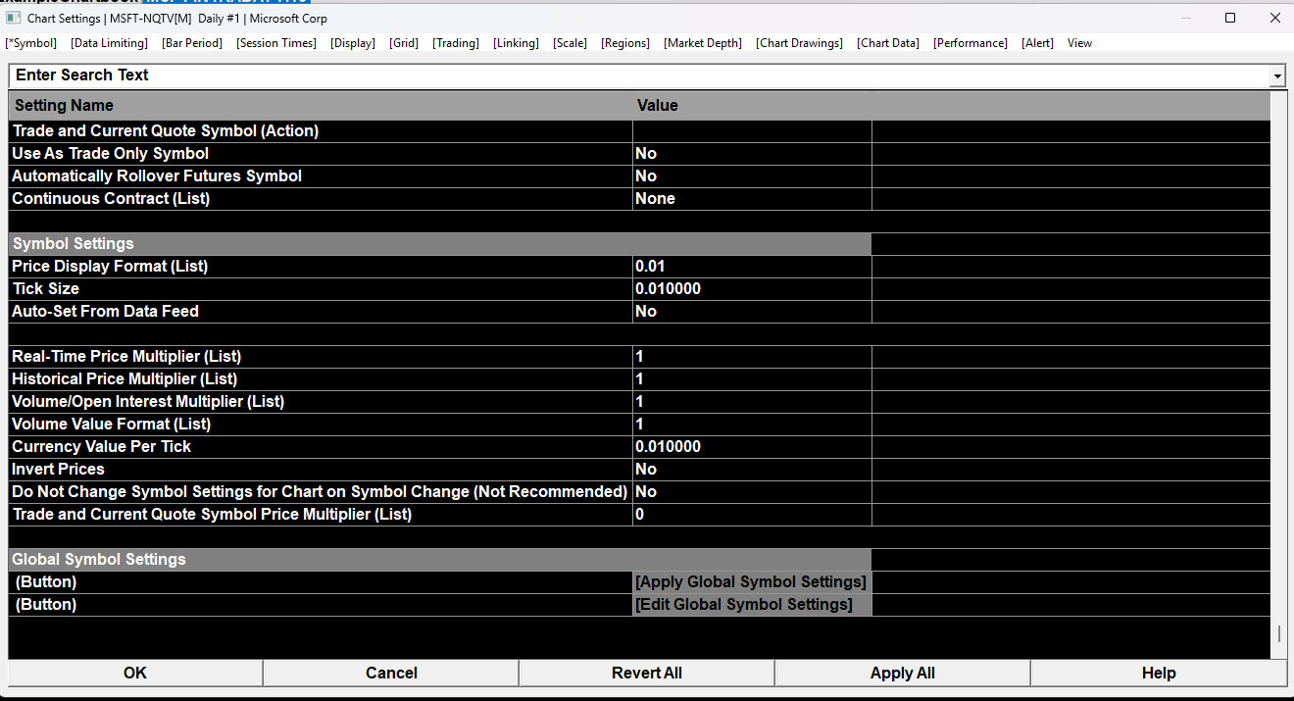Toggle the Invert Prices value
The height and width of the screenshot is (701, 1294).
coord(752,470)
